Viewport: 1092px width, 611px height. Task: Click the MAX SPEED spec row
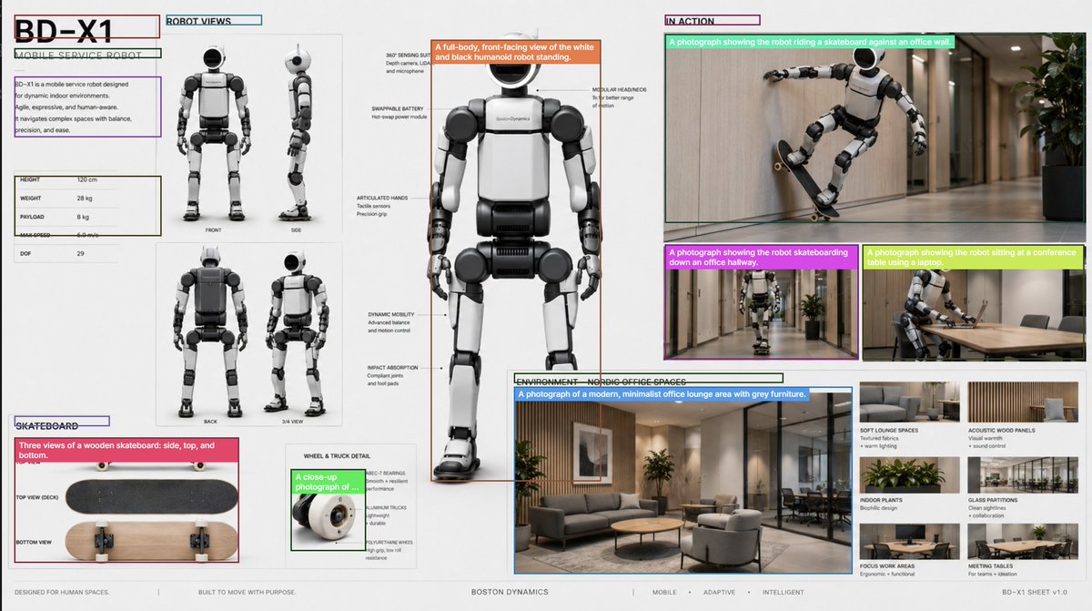[66, 235]
